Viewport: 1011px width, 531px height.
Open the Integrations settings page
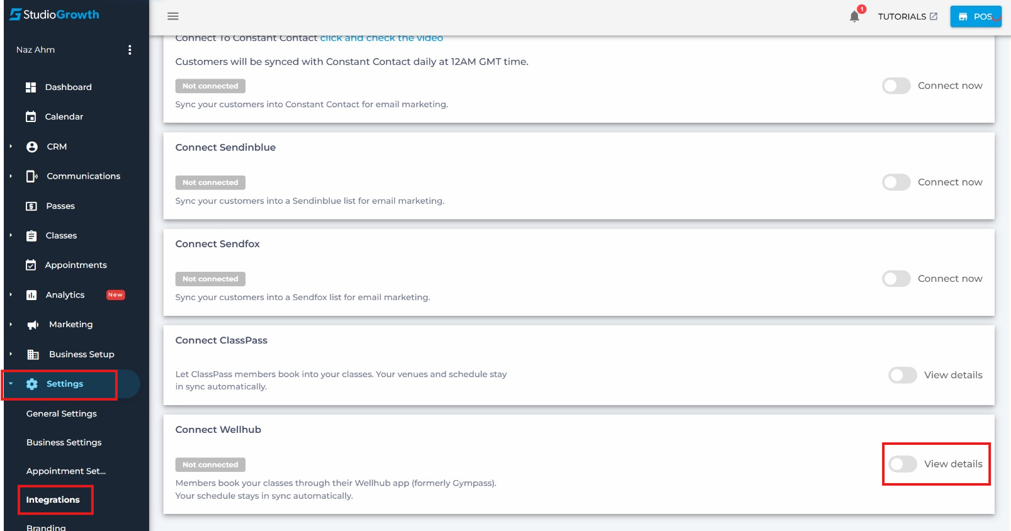click(53, 500)
